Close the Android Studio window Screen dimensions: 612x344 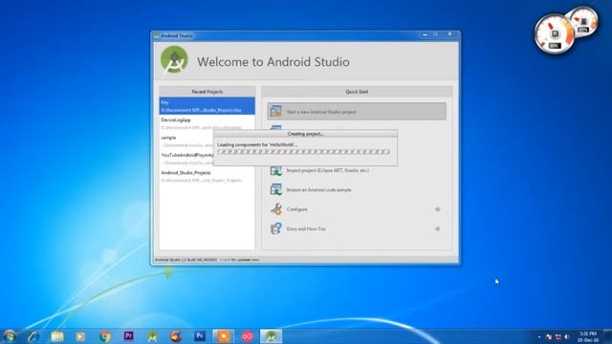pos(449,34)
